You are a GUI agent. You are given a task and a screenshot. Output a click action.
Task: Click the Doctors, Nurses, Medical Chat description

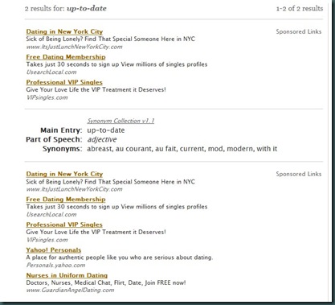[106, 282]
